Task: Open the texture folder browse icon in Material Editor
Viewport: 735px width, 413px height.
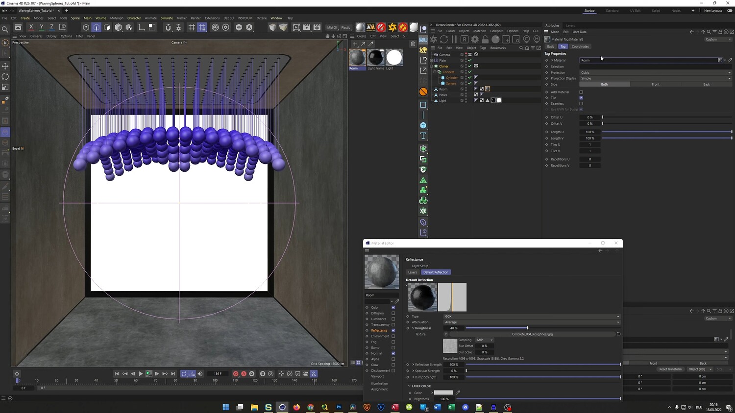Action: click(618, 334)
